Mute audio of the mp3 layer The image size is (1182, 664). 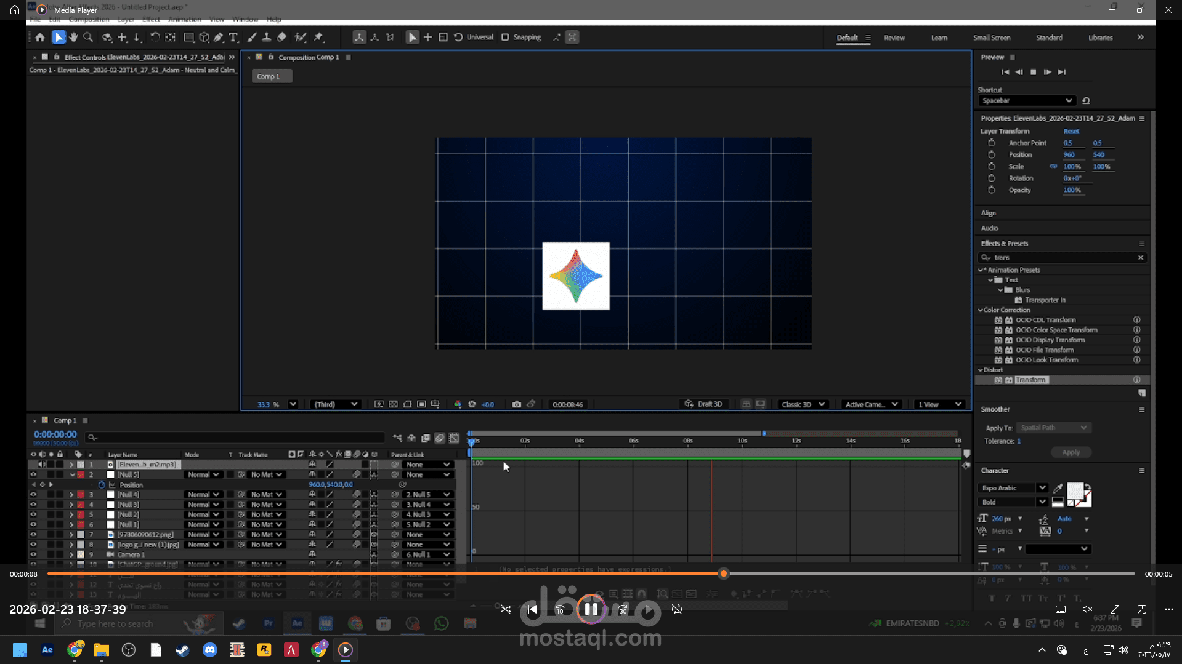coord(42,465)
